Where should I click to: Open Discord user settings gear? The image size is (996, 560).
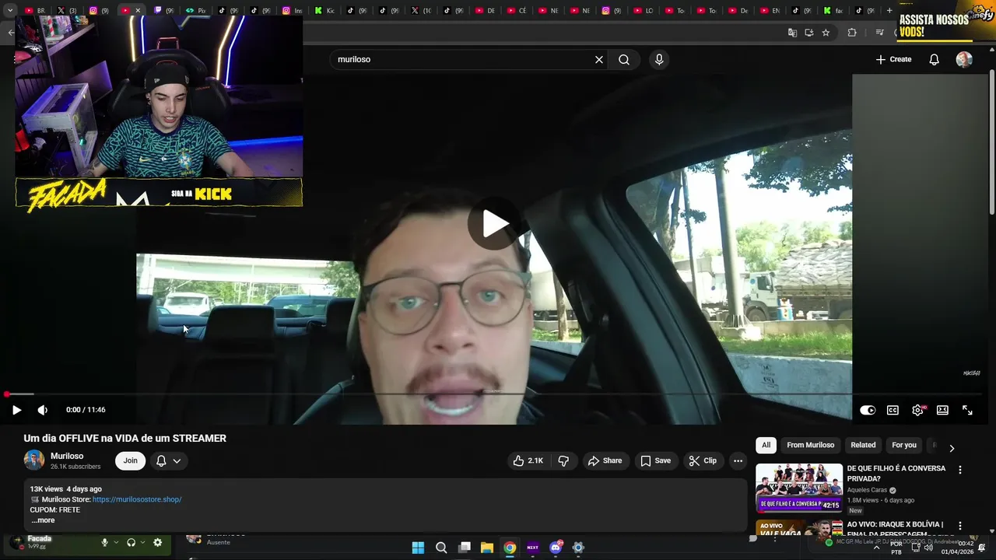click(157, 543)
